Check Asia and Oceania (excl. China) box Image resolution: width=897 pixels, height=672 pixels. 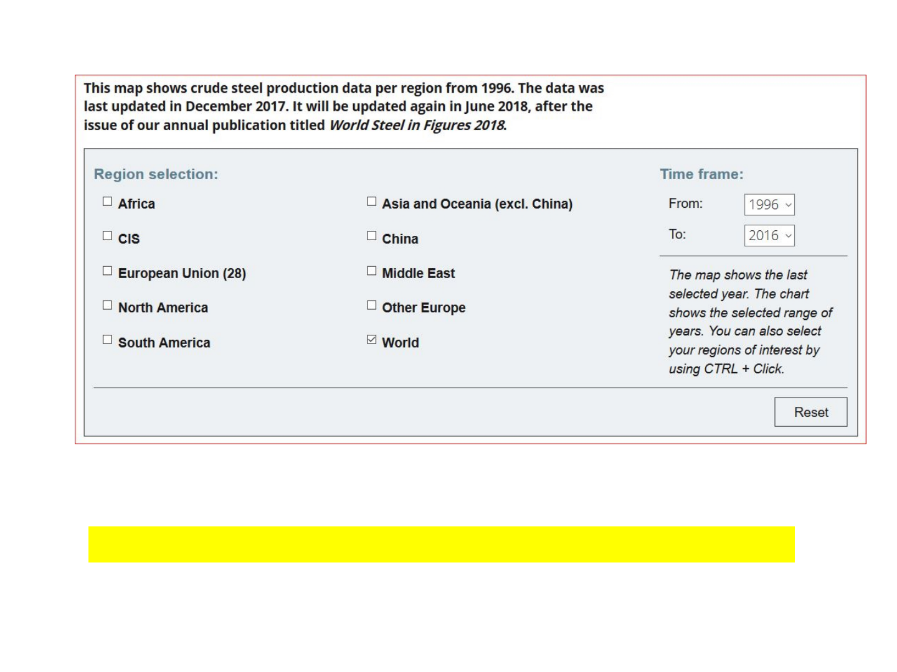[x=371, y=202]
